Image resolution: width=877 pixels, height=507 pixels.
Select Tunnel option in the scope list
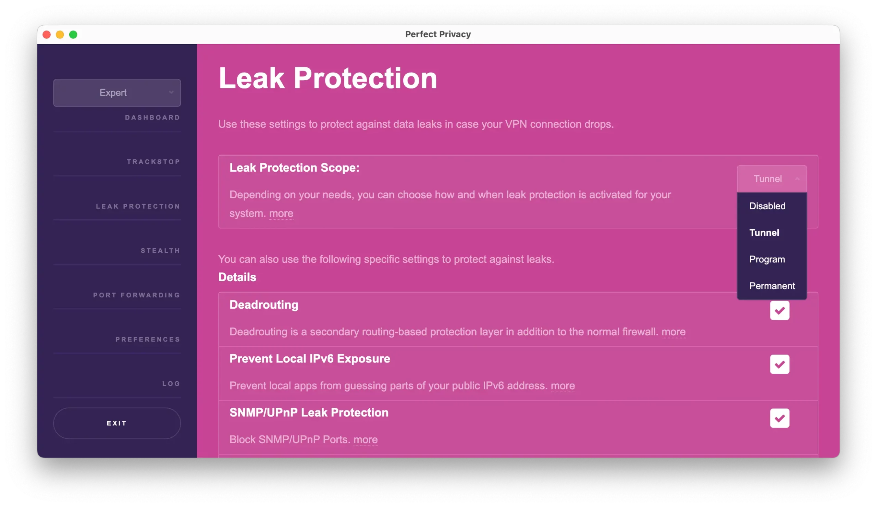click(x=764, y=233)
